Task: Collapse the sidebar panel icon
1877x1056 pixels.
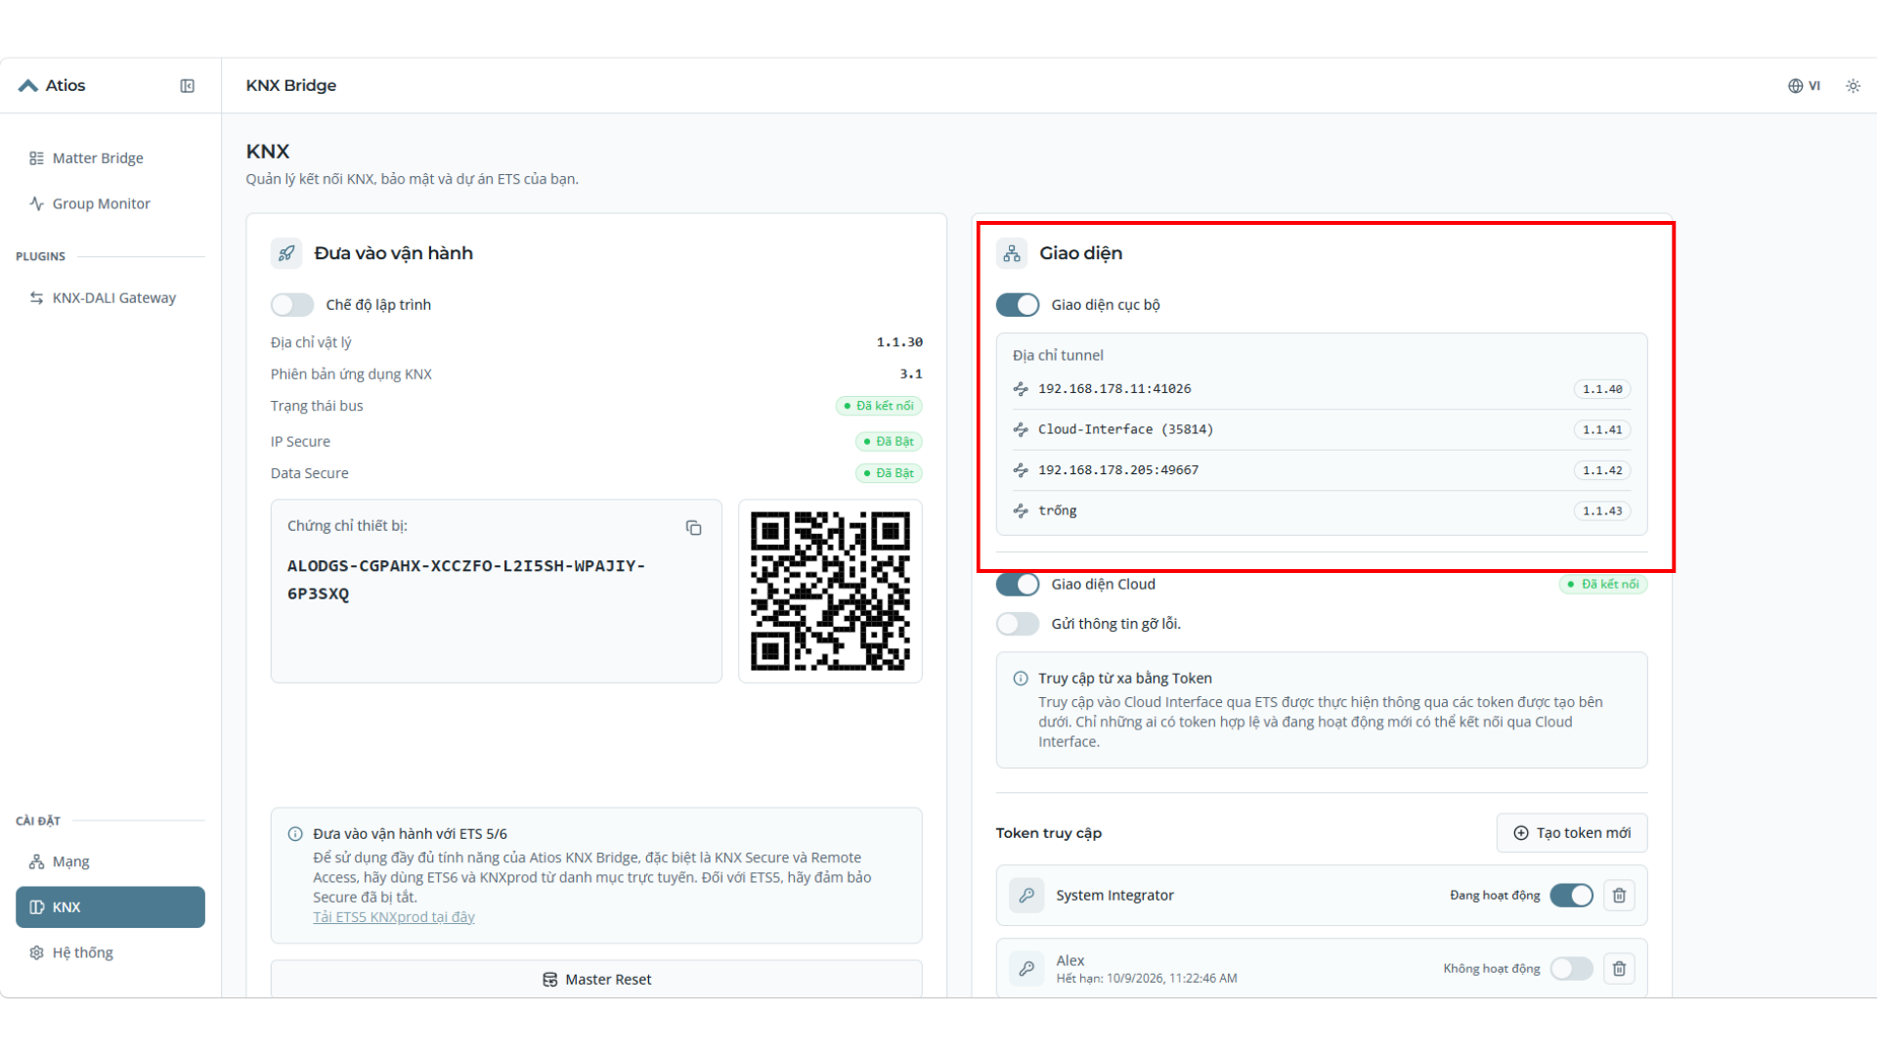Action: [x=188, y=86]
